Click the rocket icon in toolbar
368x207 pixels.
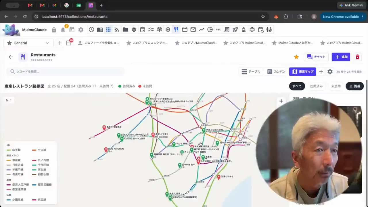235,30
